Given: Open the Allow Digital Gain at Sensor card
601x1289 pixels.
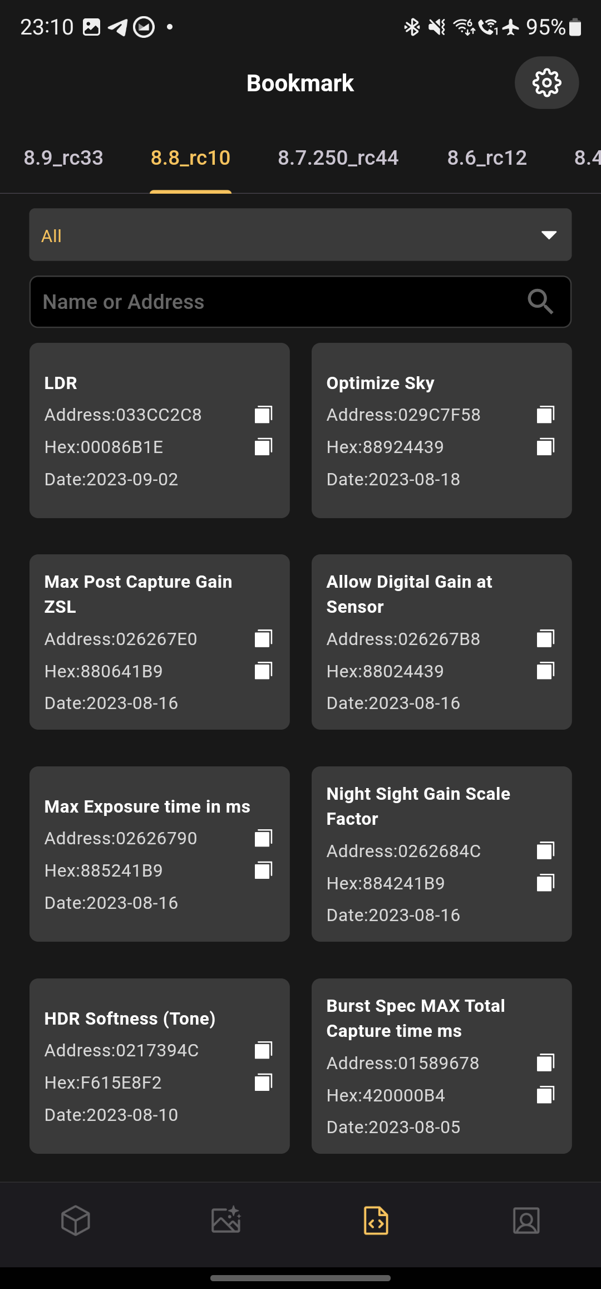Looking at the screenshot, I should coord(442,642).
